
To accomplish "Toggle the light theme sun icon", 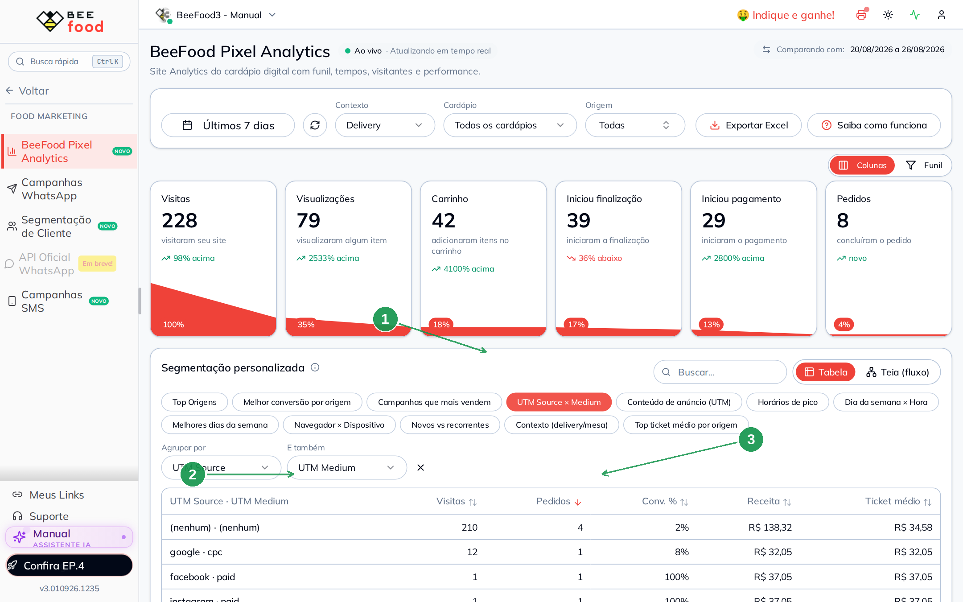I will [x=888, y=15].
